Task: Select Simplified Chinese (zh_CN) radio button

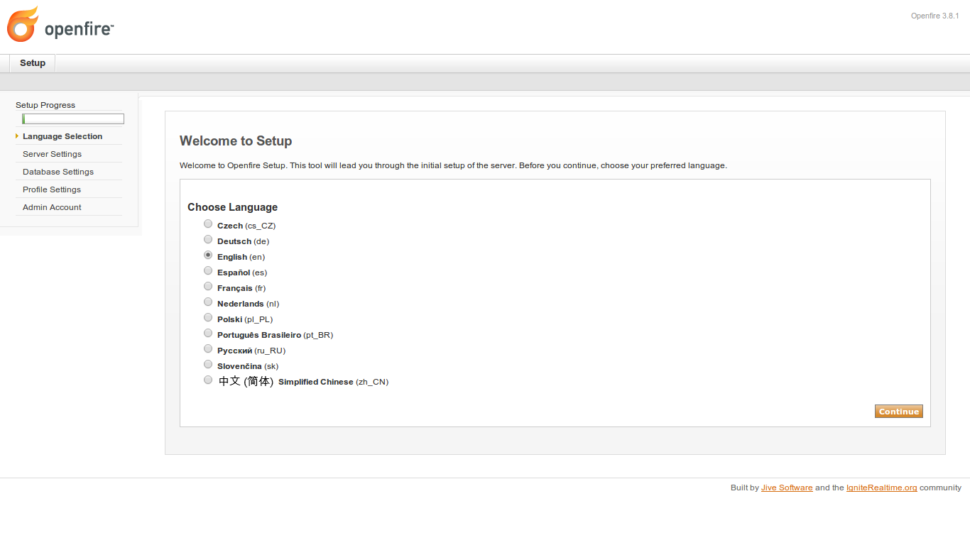Action: coord(208,380)
